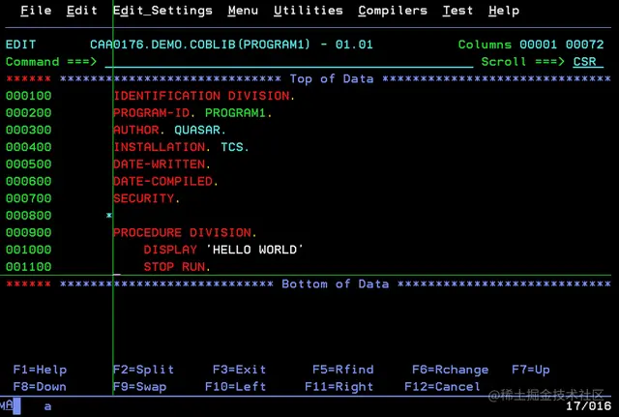The height and width of the screenshot is (417, 619).
Task: Click the EDIT panel title
Action: 20,45
